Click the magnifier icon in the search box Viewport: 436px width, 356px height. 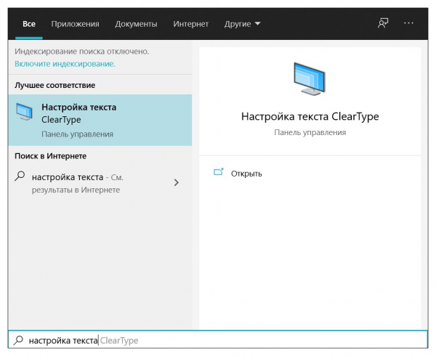(x=18, y=340)
